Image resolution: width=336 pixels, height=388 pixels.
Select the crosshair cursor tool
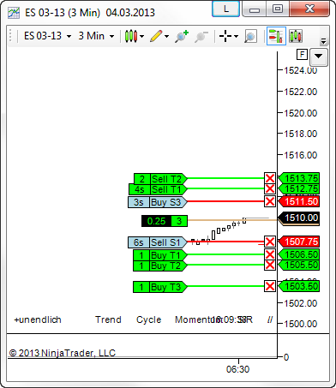pos(225,36)
